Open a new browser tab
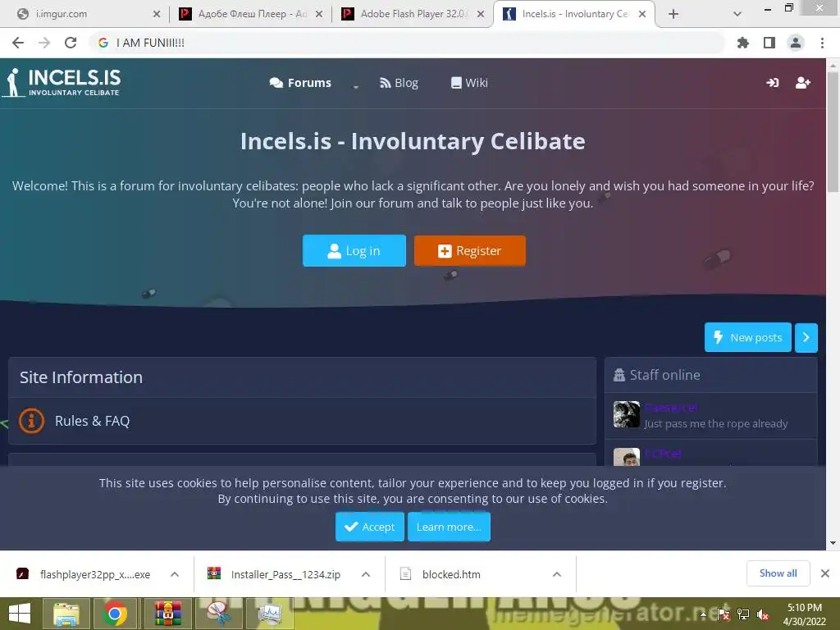This screenshot has height=630, width=840. tap(673, 14)
